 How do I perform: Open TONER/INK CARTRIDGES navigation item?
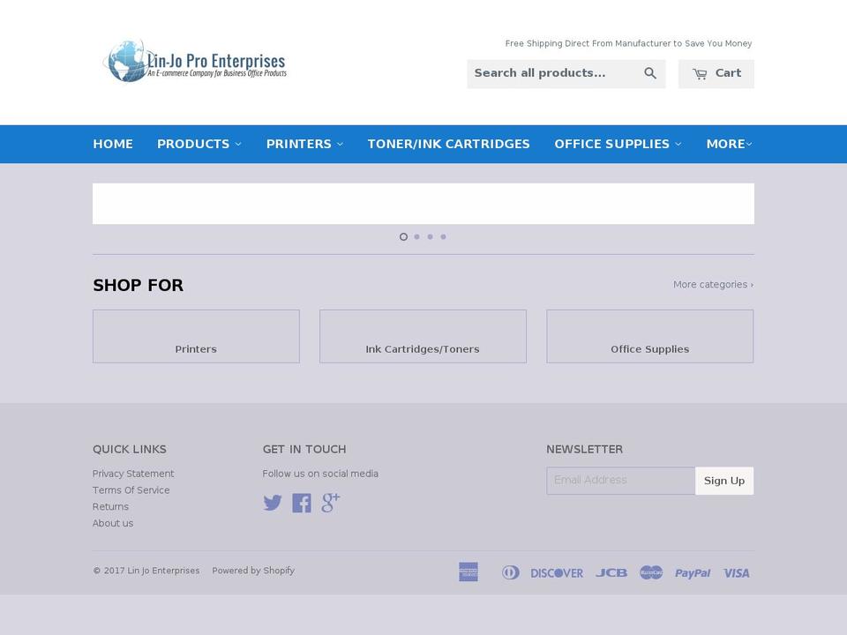(448, 144)
